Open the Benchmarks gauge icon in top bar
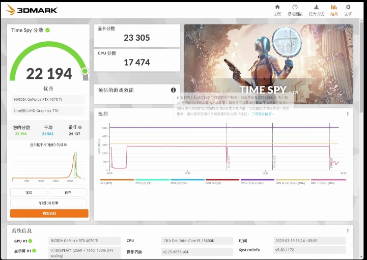Screen dimensions: 367x260 tap(295, 10)
